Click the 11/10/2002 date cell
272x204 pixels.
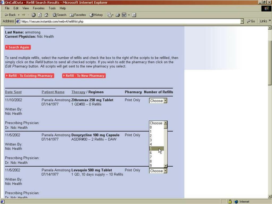coord(14,100)
